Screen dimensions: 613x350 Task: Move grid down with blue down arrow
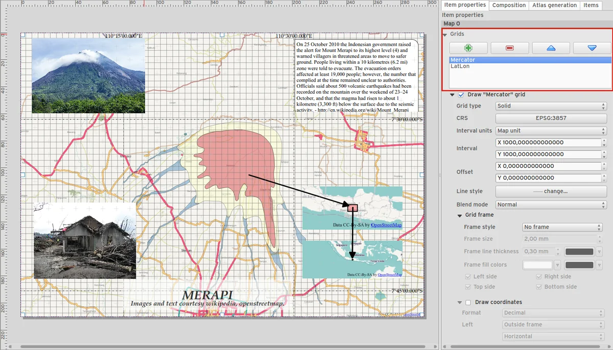tap(592, 48)
